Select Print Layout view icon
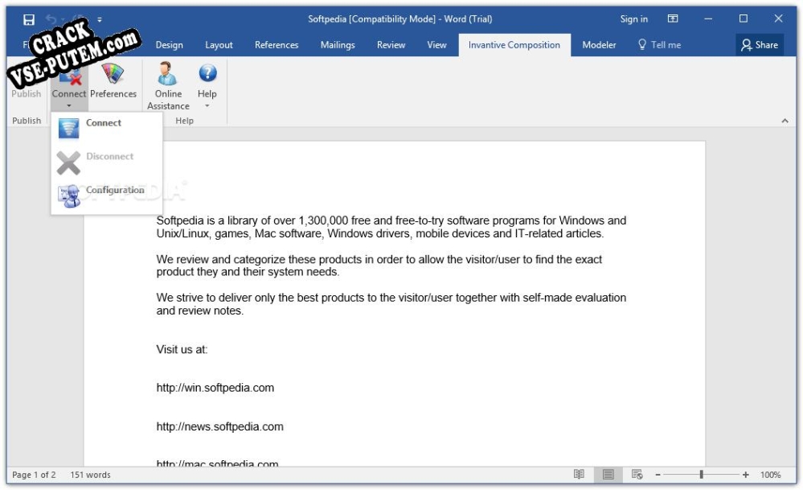 (x=608, y=474)
